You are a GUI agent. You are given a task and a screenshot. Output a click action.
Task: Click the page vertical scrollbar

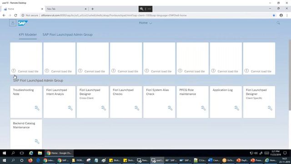coord(290,75)
